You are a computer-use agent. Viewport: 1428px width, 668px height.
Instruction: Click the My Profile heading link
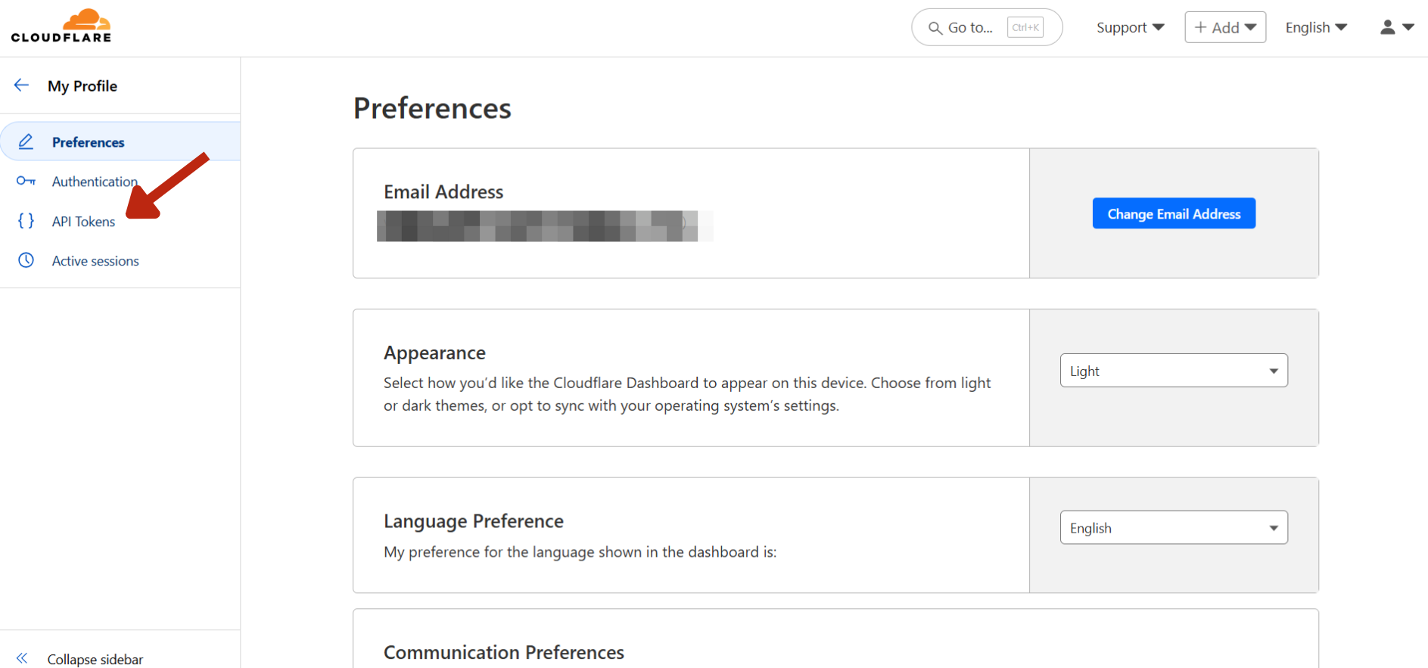82,86
